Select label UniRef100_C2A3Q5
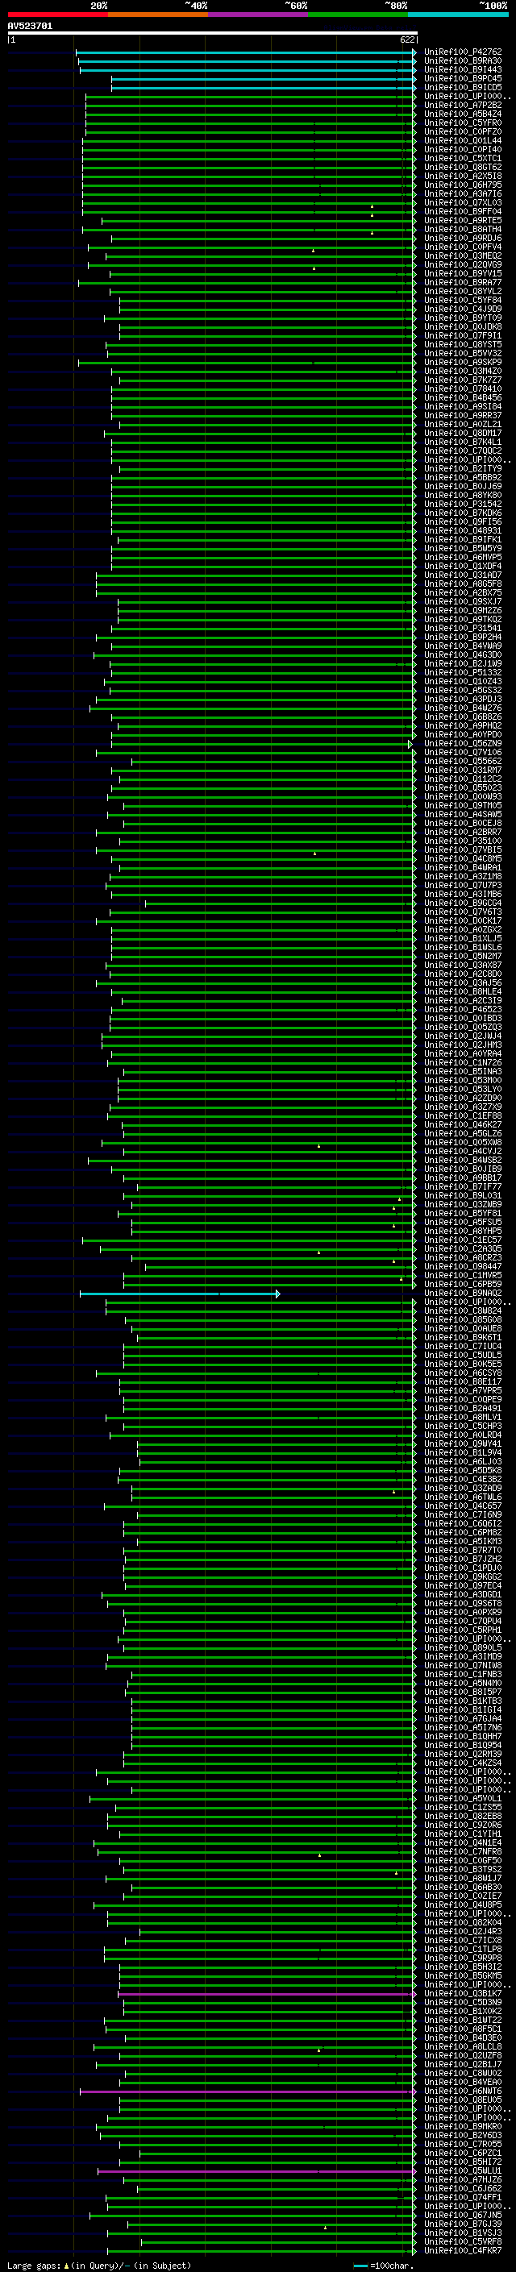This screenshot has width=516, height=2272. [462, 1249]
